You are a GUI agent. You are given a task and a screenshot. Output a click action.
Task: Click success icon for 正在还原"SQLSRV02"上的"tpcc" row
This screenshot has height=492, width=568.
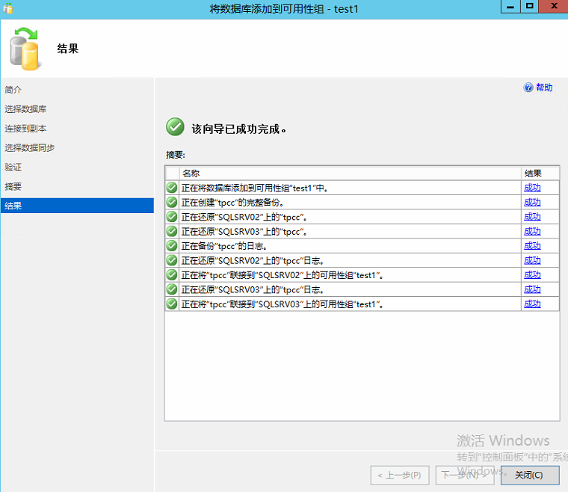click(172, 217)
